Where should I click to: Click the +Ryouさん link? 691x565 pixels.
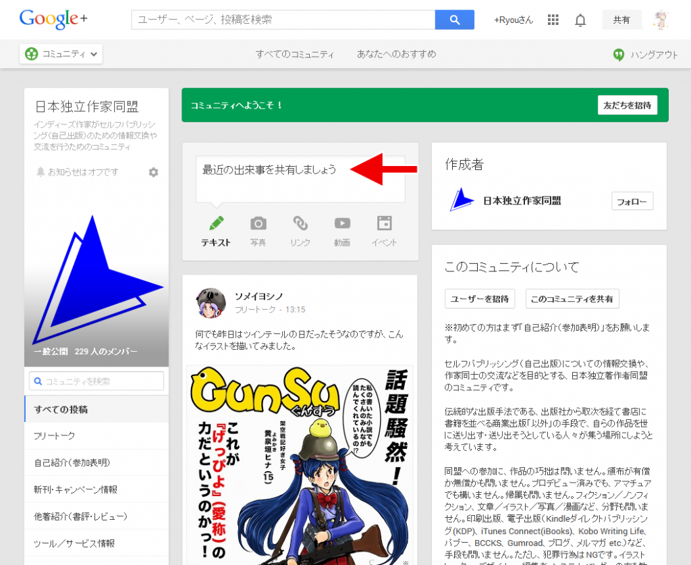[513, 20]
